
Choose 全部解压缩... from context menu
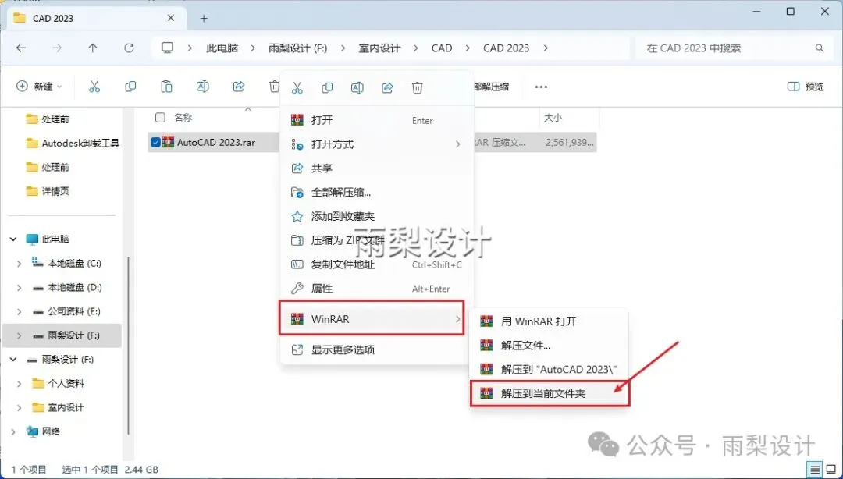point(376,192)
